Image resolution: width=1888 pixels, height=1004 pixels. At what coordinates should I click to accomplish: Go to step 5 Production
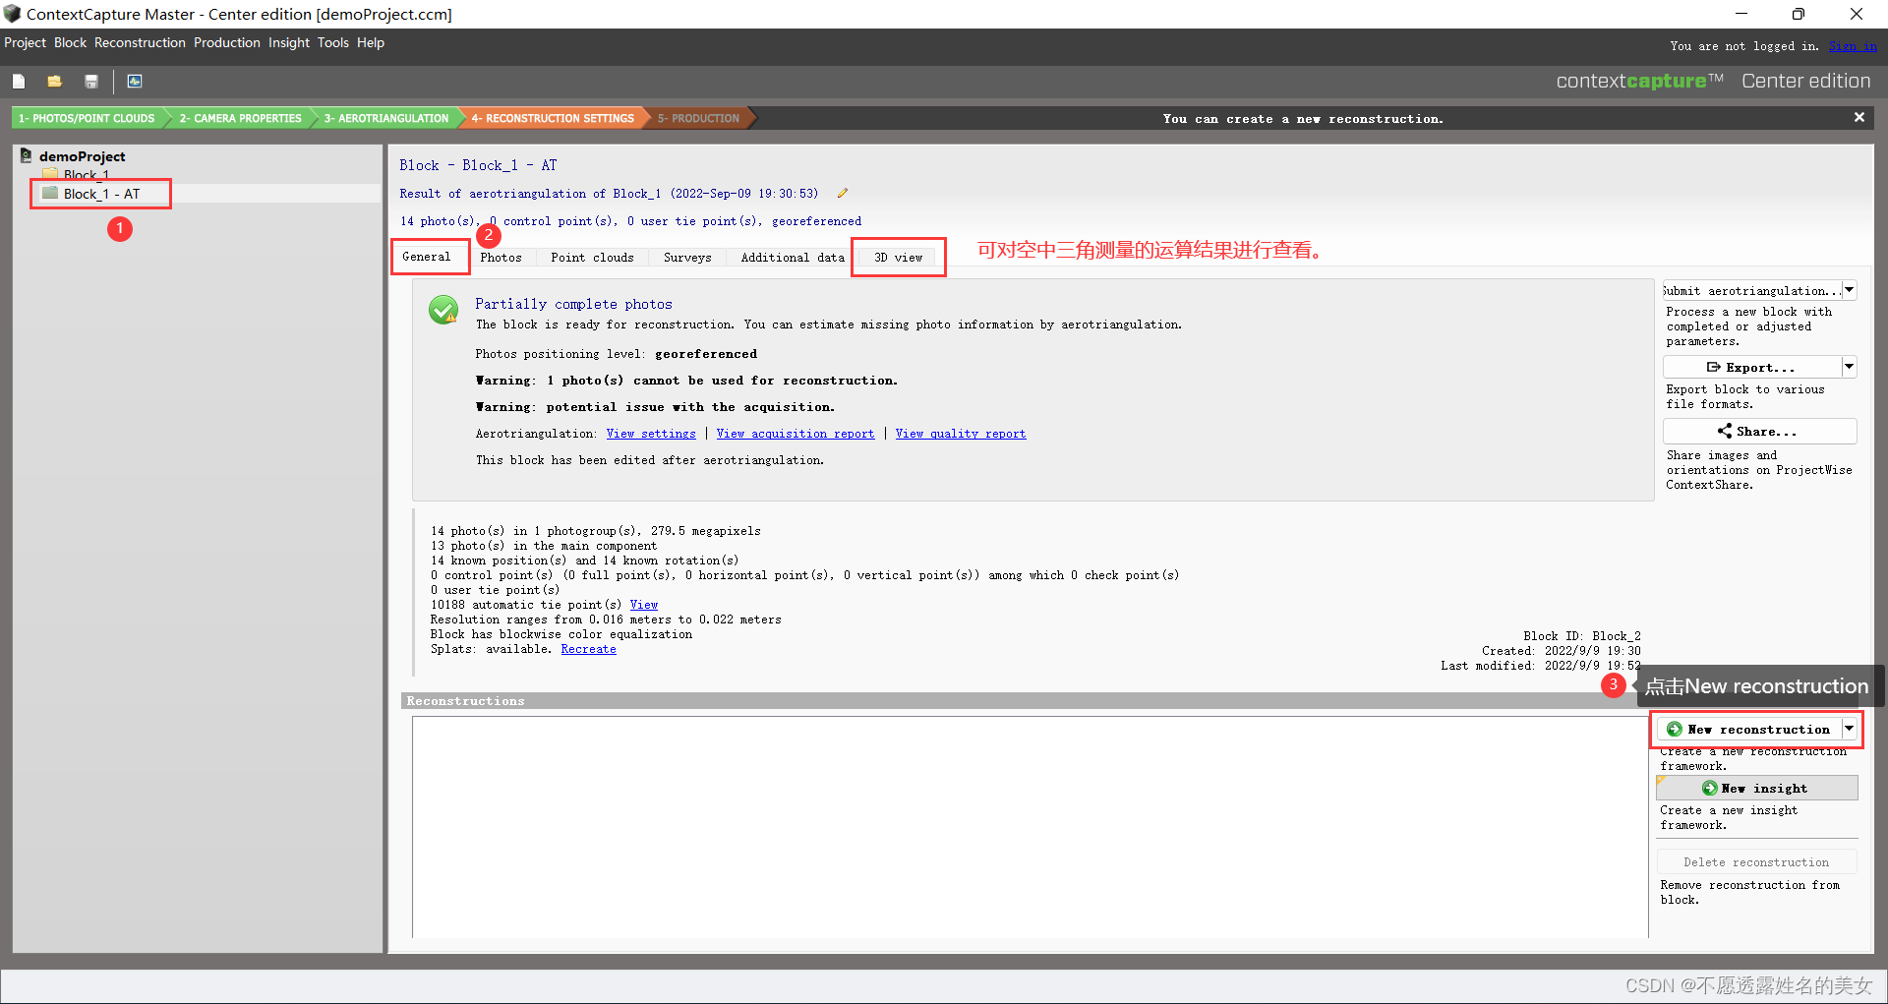point(698,118)
